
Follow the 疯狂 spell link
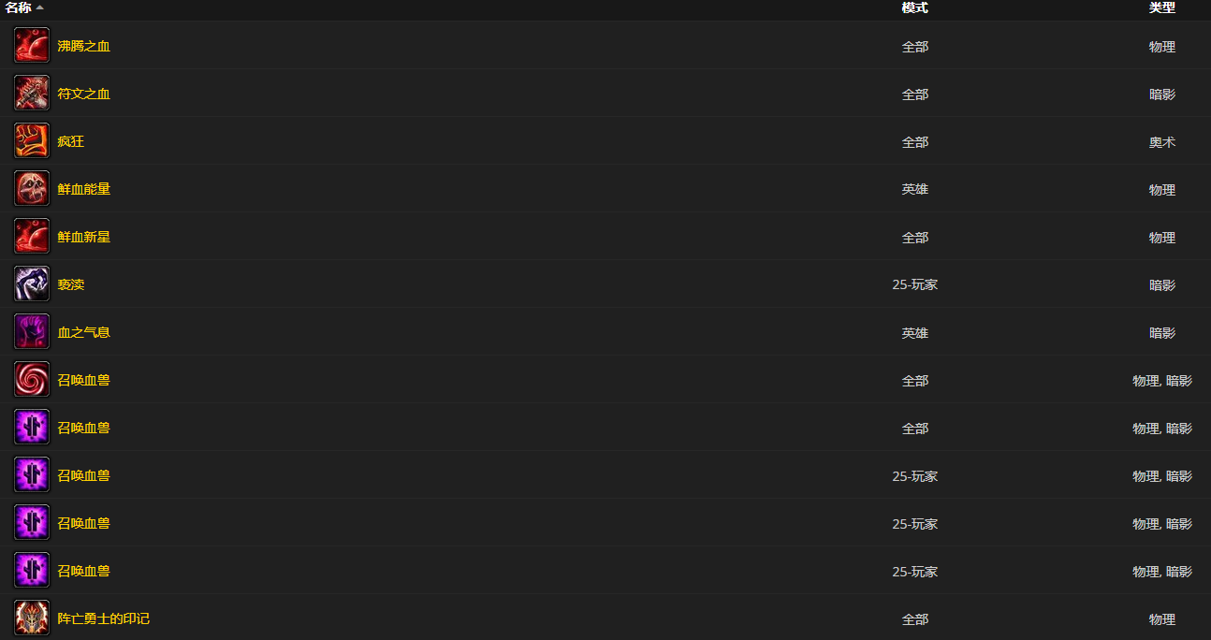click(71, 141)
